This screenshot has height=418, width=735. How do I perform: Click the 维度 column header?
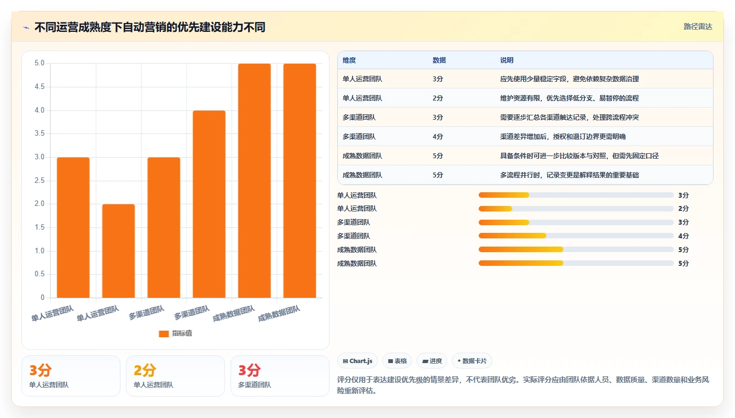point(349,60)
